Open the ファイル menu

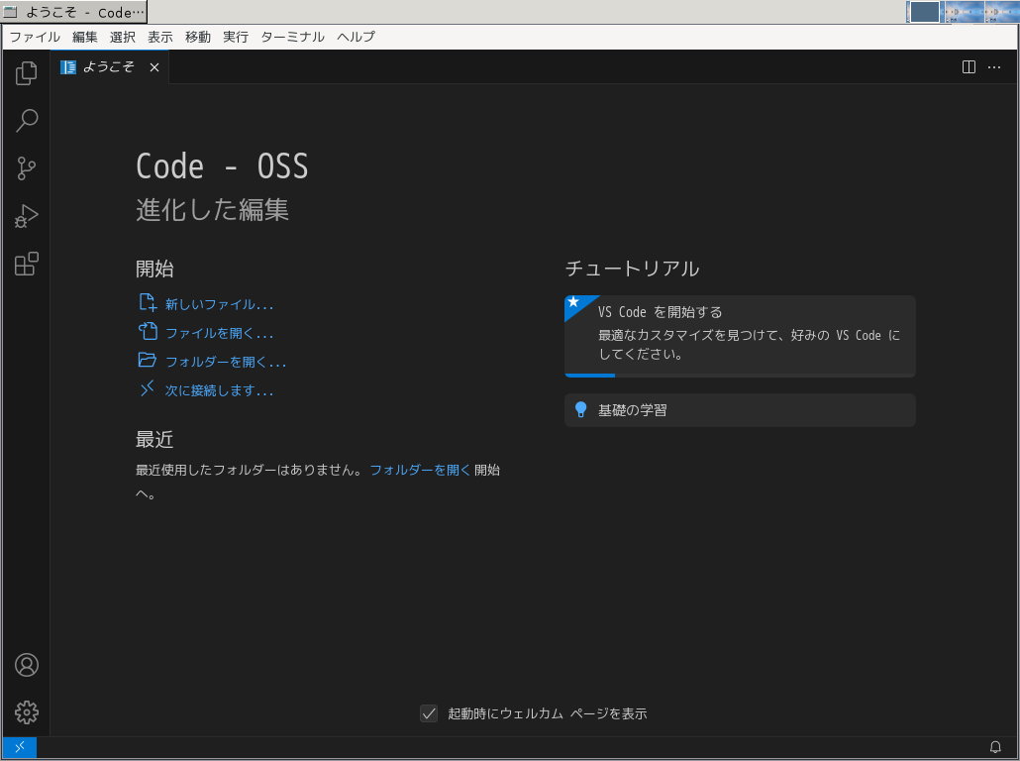click(x=35, y=37)
